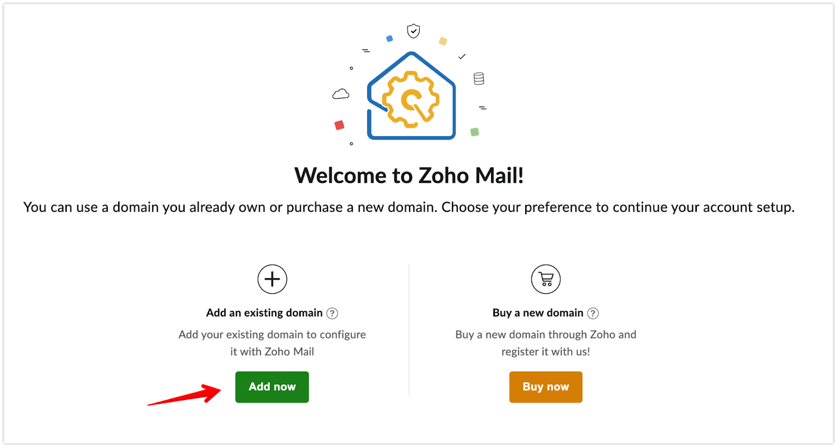Click the yellow square in illustration
This screenshot has height=447, width=837.
coord(443,41)
